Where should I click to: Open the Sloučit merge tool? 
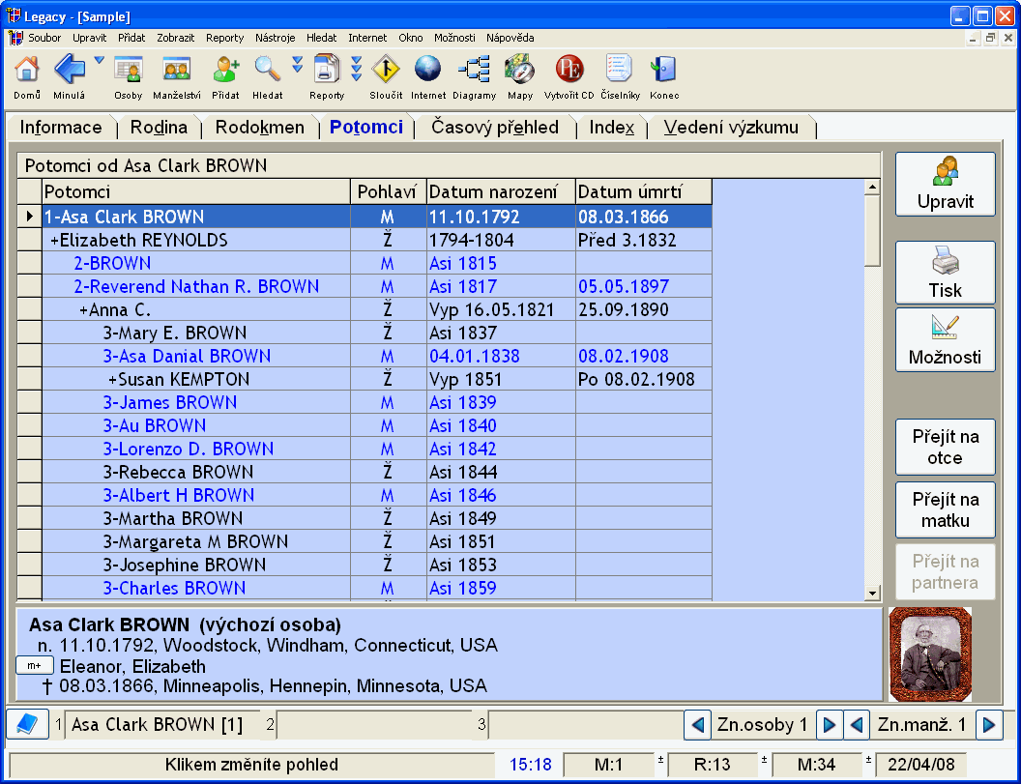(386, 71)
